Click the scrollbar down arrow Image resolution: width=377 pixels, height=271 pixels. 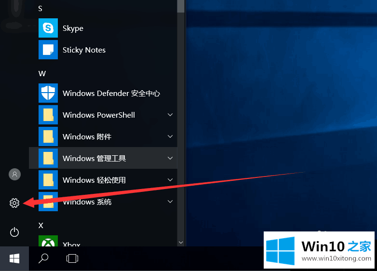[181, 243]
